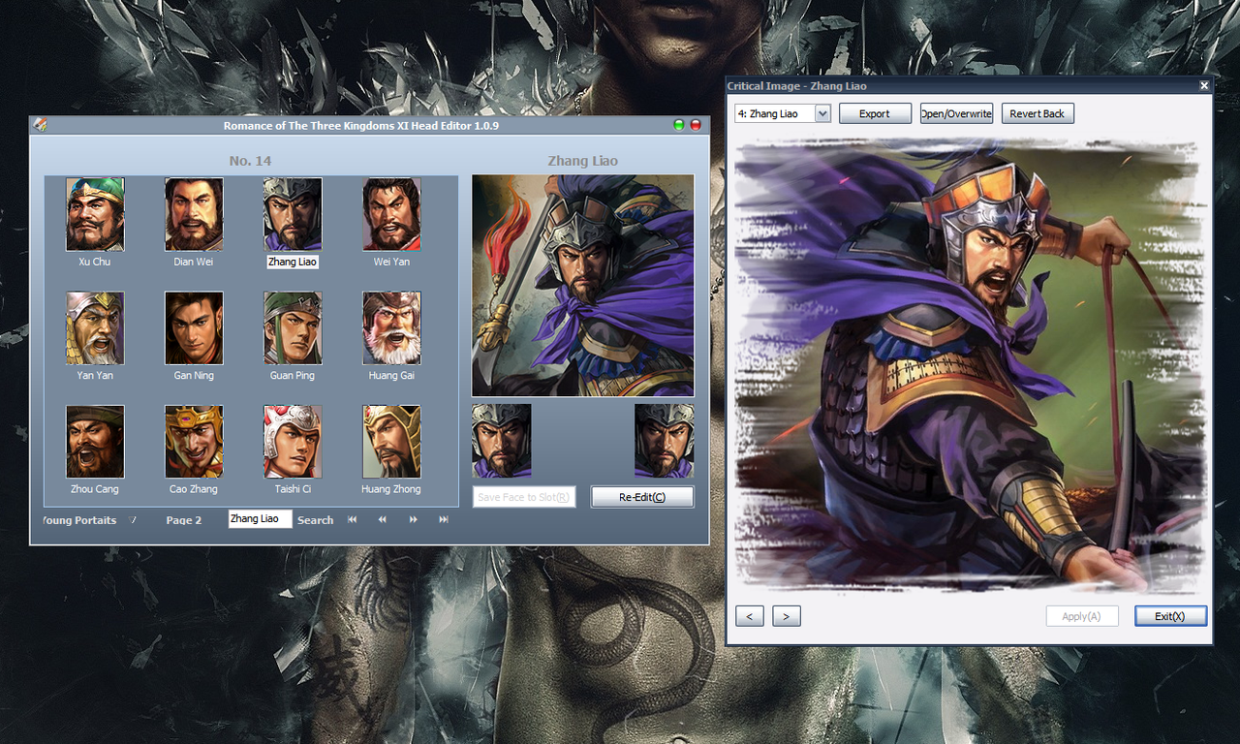Click the 'Page 2' label
Screen dimensions: 1240x744
tap(184, 520)
